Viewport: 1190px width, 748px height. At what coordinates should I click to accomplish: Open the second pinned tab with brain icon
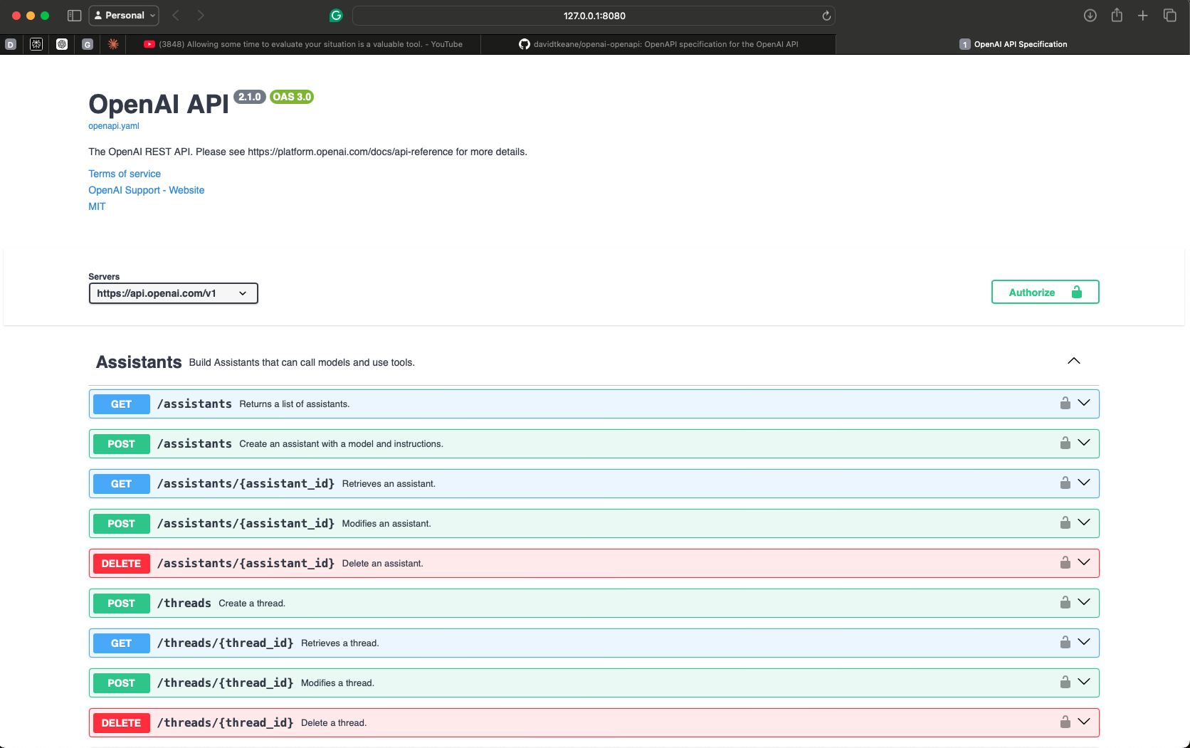[x=36, y=44]
